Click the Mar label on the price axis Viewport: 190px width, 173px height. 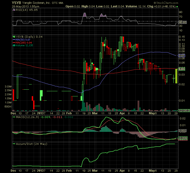[x=95, y=113]
